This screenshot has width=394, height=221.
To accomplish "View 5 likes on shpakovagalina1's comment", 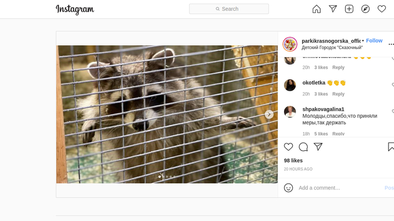I will [x=321, y=134].
